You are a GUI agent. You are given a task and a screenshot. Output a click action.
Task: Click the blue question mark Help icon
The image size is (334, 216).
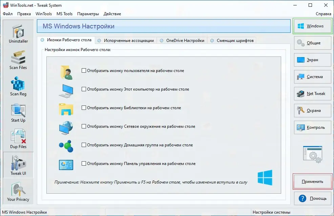(x=302, y=198)
